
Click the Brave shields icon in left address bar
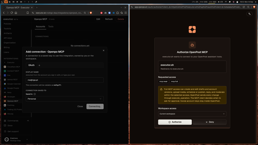[91, 13]
